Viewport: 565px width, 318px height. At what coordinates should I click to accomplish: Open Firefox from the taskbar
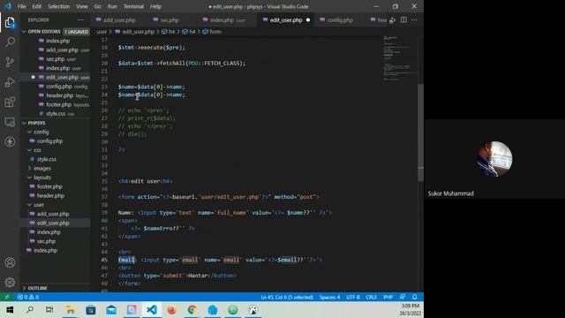[172, 310]
